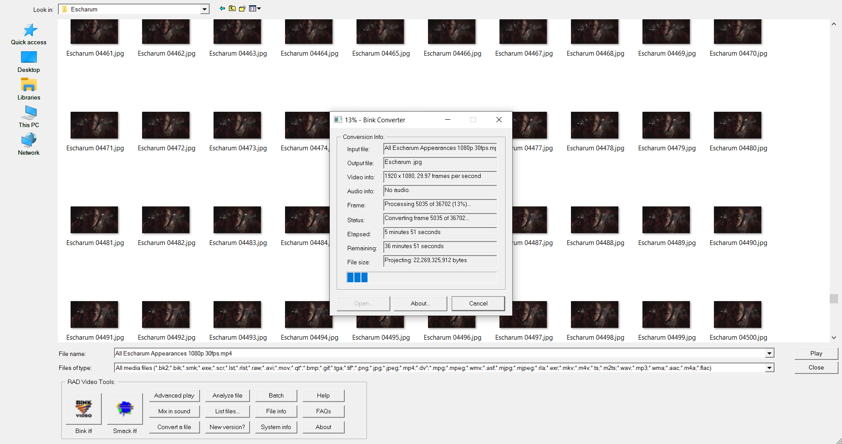Open Quick access in the sidebar
Viewport: 842px width, 444px height.
[x=29, y=34]
